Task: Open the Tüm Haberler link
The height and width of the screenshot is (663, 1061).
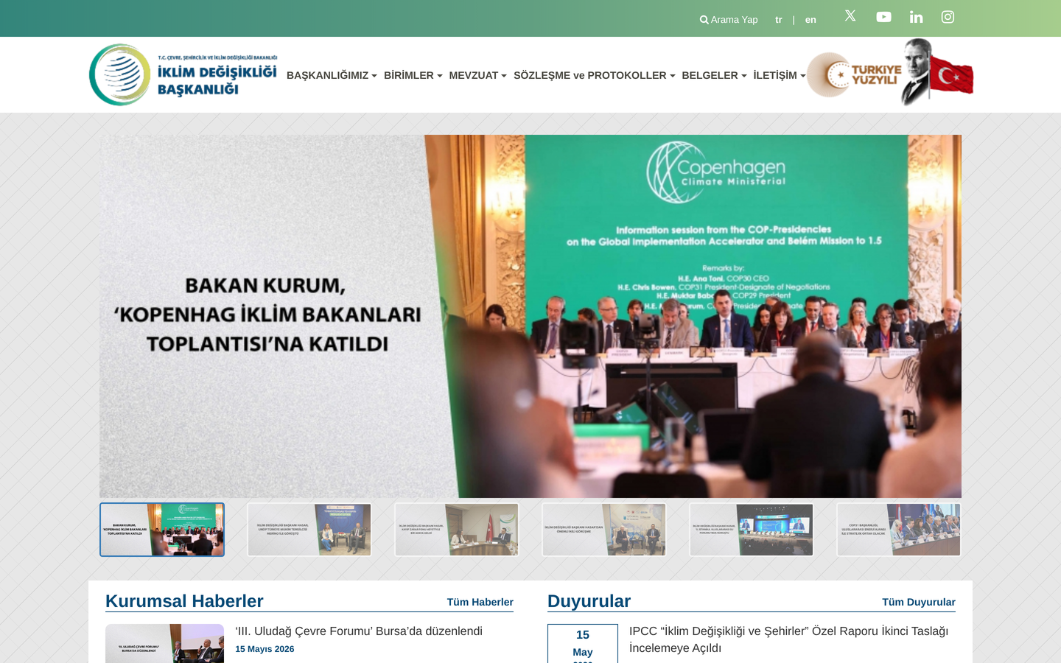Action: 480,602
